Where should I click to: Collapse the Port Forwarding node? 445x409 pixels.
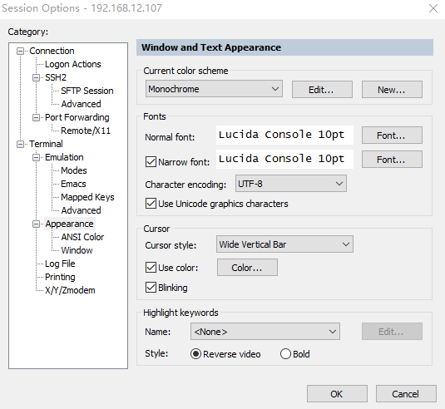(x=36, y=117)
